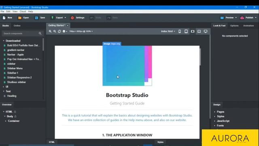Select the laptop viewport size icon

pos(199,31)
